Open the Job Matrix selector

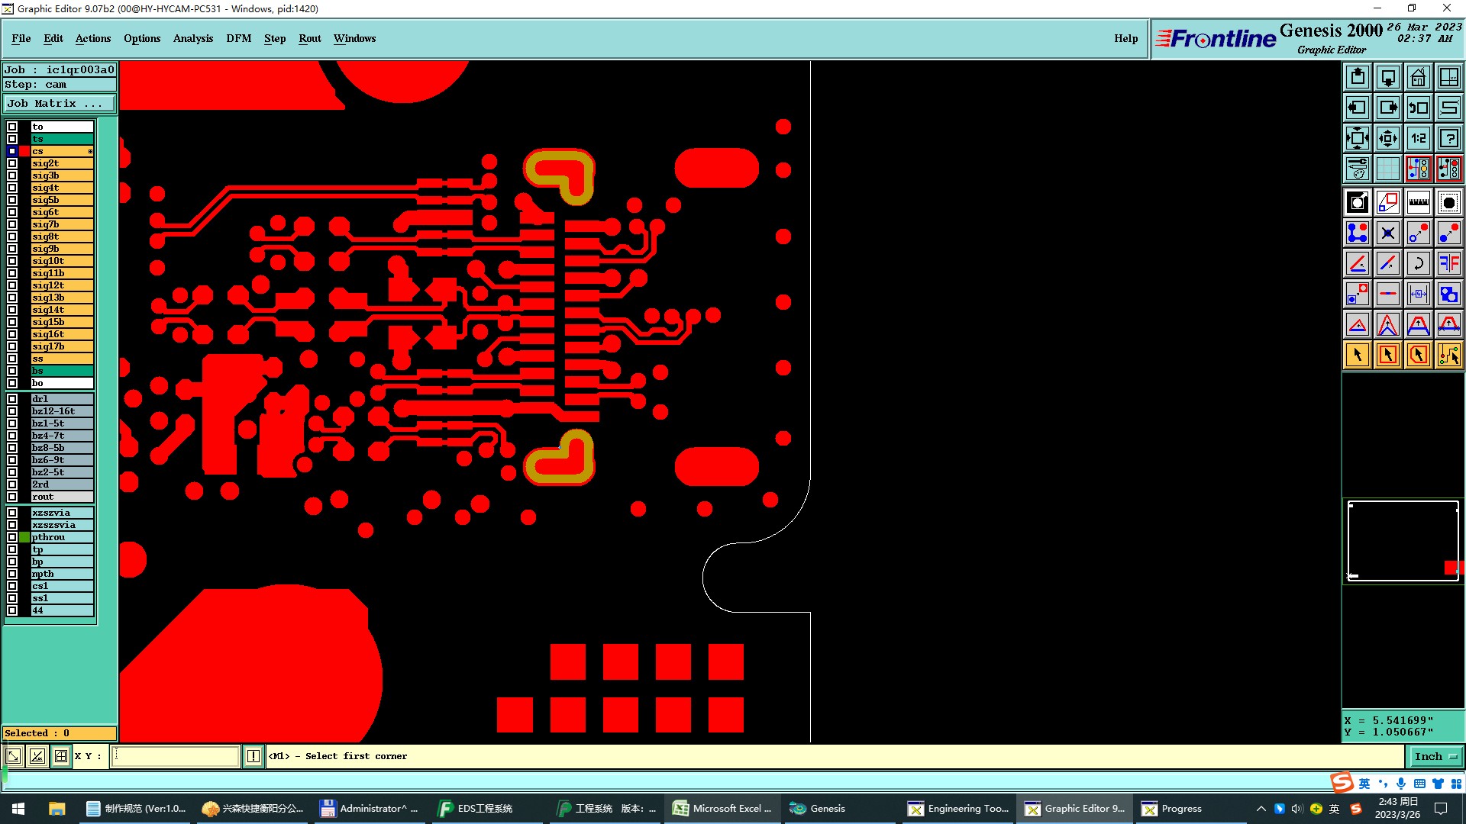(x=59, y=104)
